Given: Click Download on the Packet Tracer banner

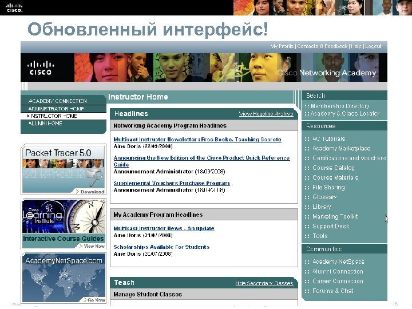Looking at the screenshot, I should point(92,192).
